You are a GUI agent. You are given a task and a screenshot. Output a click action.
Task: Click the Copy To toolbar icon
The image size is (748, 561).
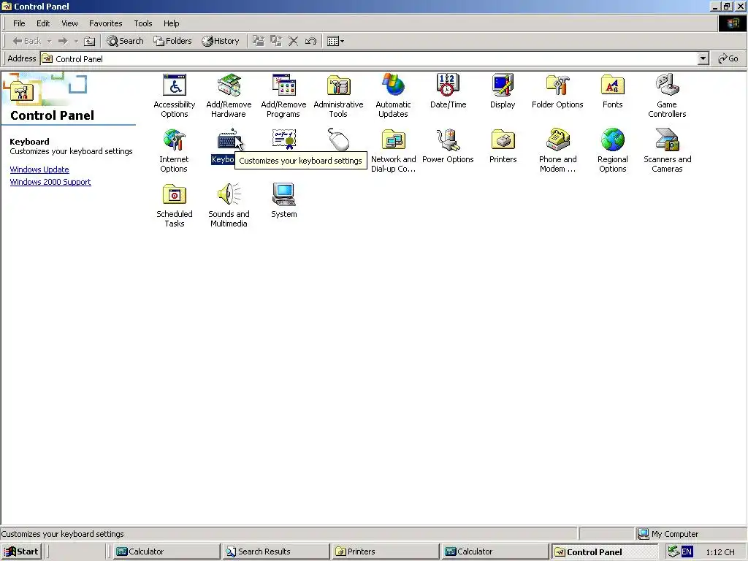click(x=275, y=41)
